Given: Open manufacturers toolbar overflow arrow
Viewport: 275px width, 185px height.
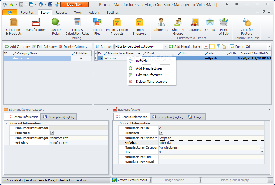Looking at the screenshot, I should [269, 47].
